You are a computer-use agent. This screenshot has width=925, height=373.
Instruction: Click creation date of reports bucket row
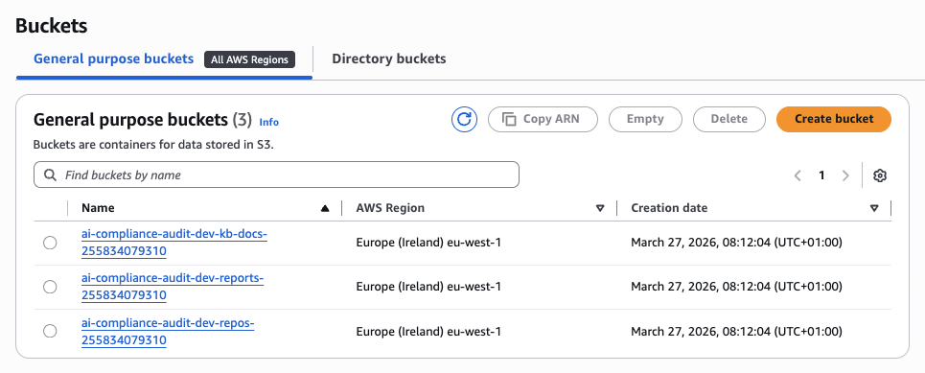coord(736,287)
